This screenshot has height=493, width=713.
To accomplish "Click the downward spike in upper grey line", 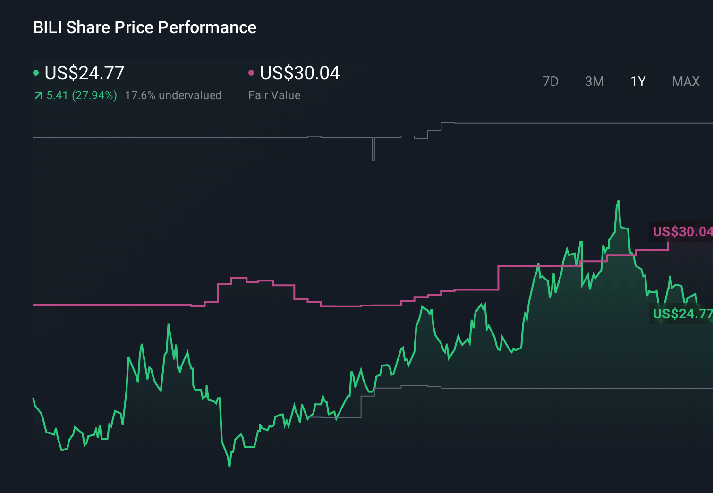I will (x=373, y=158).
